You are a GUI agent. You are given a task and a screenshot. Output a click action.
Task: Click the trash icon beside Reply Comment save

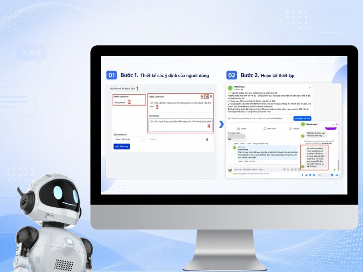211,97
